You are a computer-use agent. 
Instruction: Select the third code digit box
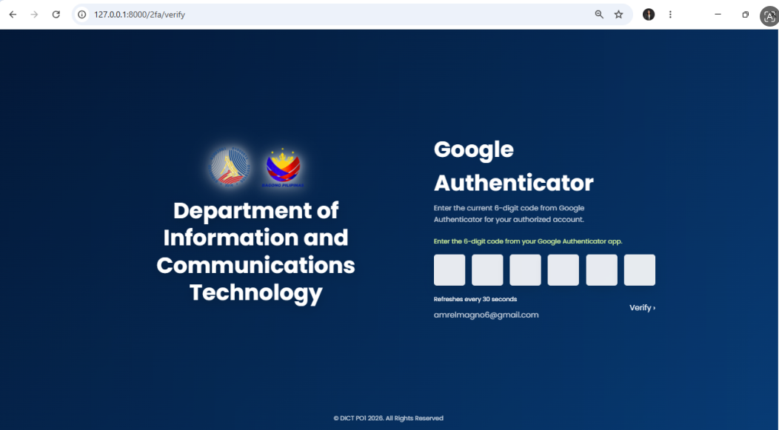tap(526, 270)
